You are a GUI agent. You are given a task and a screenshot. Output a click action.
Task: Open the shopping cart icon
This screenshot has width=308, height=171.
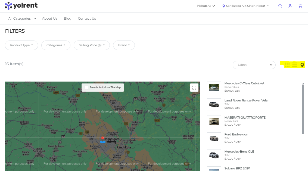click(x=300, y=6)
